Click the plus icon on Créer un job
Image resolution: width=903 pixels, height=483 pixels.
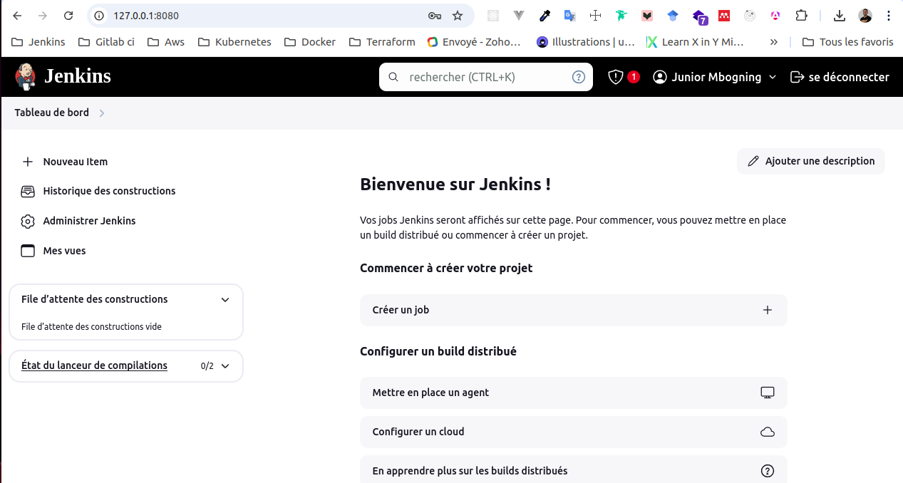point(767,310)
